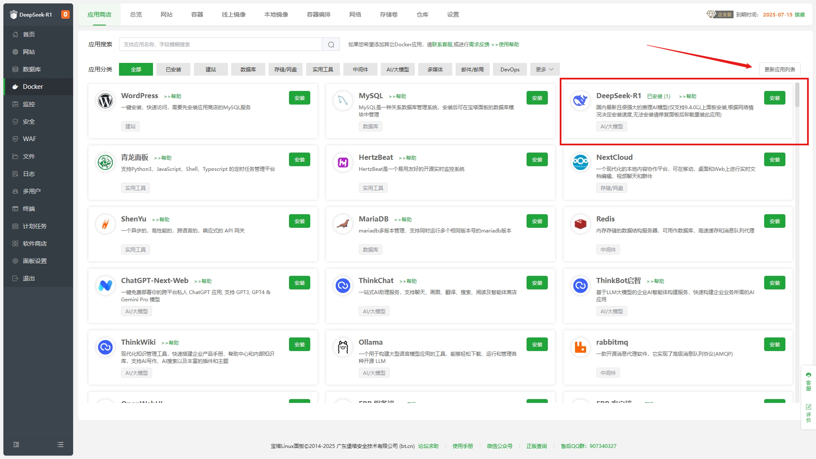This screenshot has height=459, width=816.
Task: Open the >>使用帮助 link
Action: coord(505,44)
